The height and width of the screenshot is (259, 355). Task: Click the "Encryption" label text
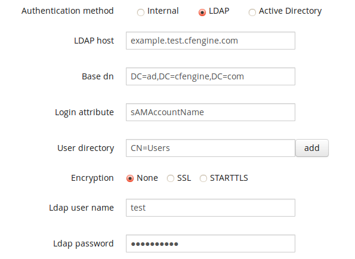(x=92, y=178)
